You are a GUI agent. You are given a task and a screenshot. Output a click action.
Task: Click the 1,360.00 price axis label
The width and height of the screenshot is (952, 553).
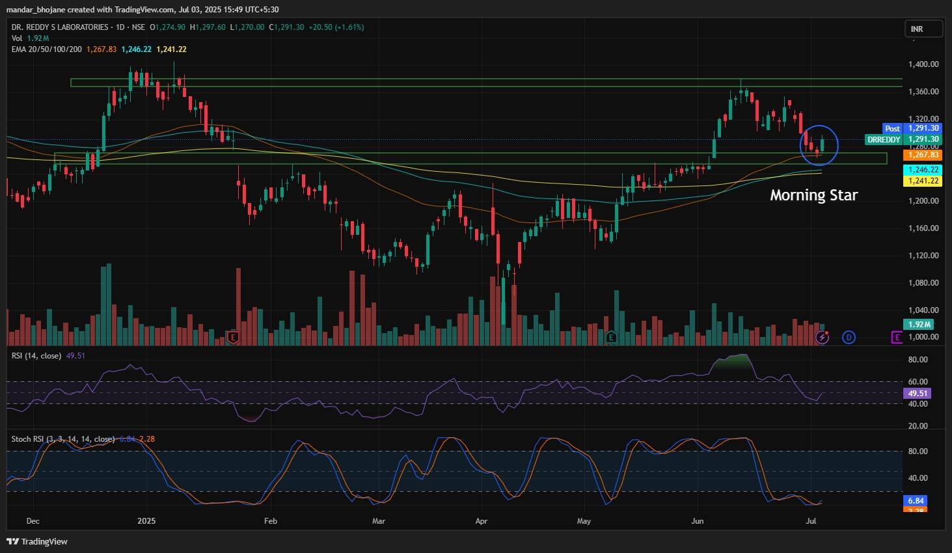pos(923,92)
